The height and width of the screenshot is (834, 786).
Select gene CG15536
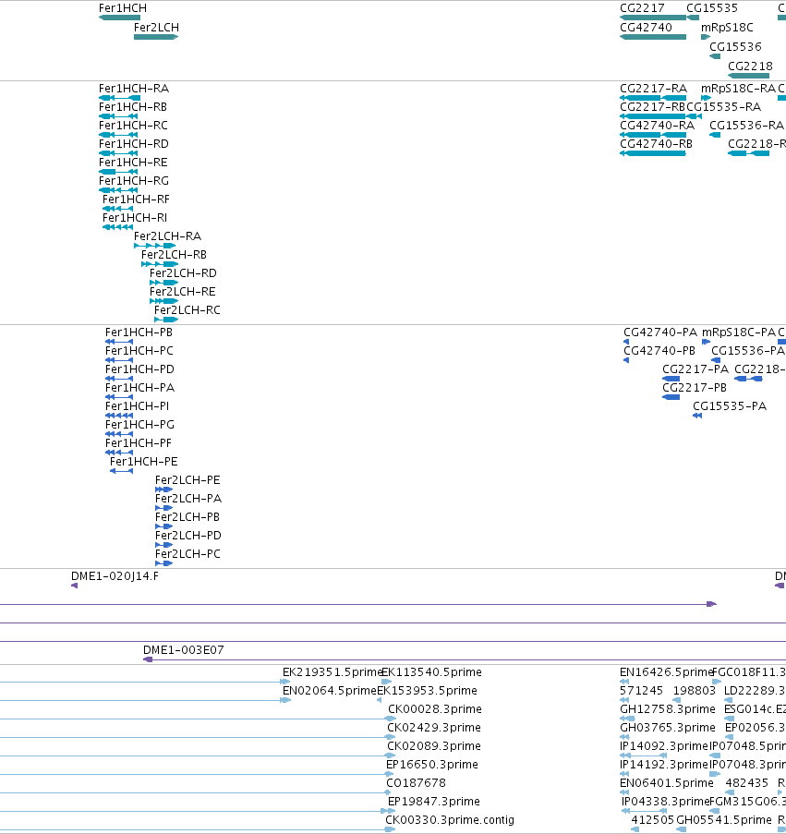715,55
